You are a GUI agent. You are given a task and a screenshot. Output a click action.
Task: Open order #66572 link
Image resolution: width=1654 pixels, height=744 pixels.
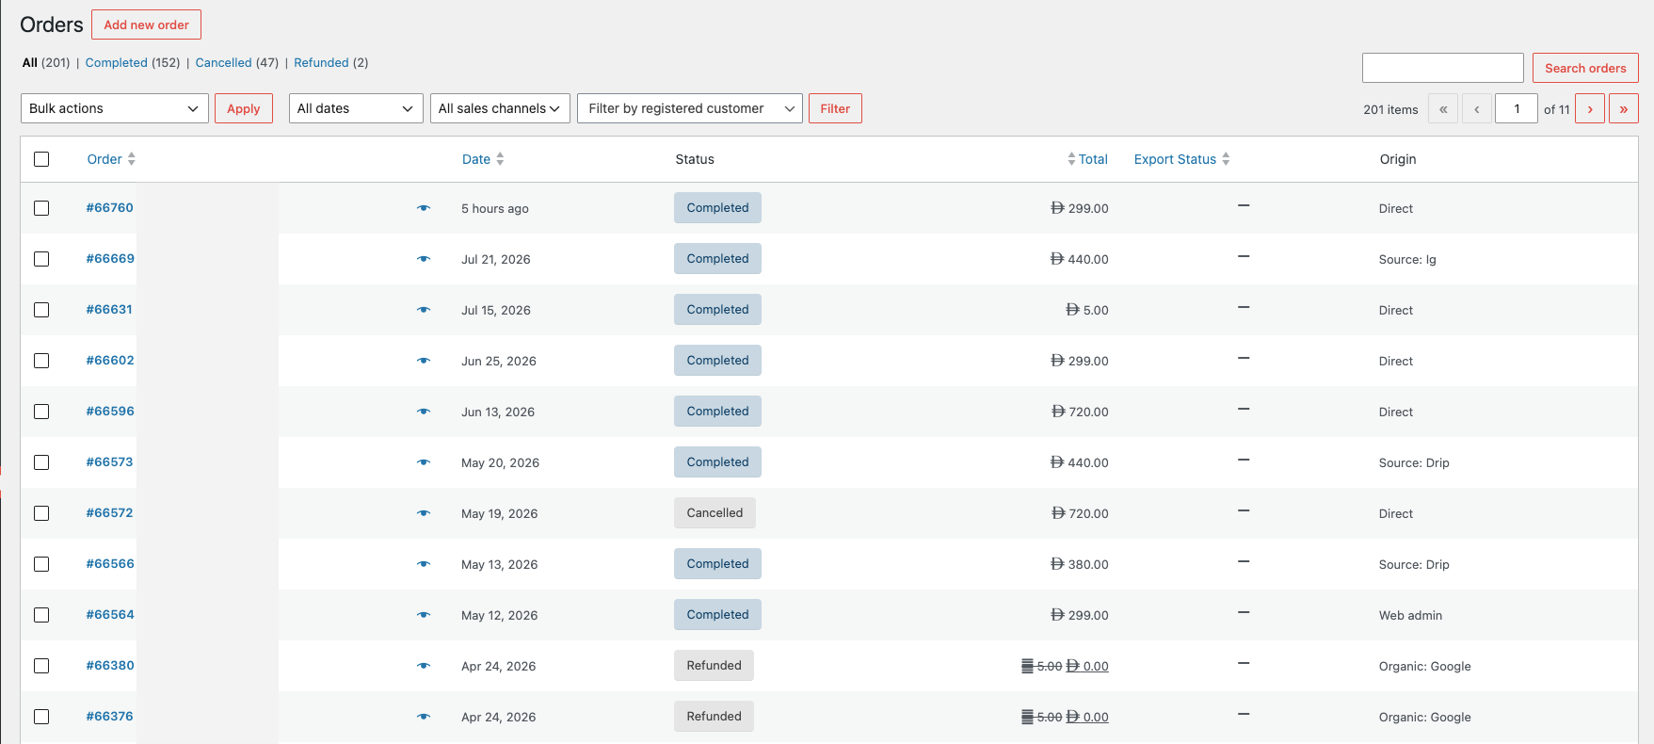(x=110, y=512)
